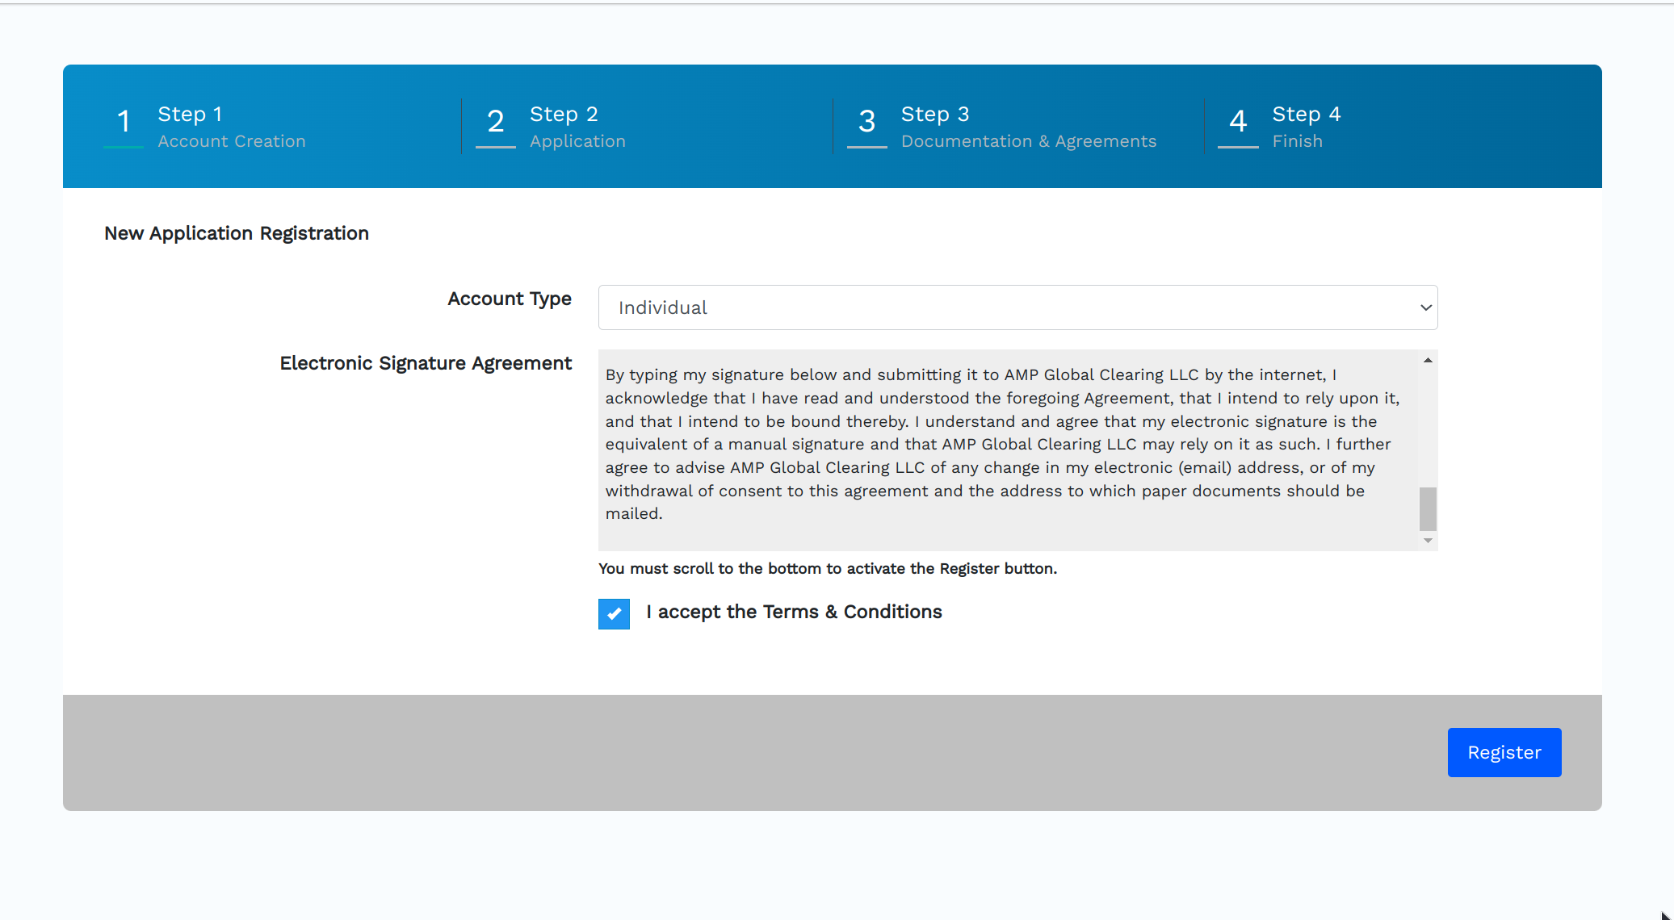Uncheck the Terms & Conditions checkbox
The height and width of the screenshot is (920, 1674).
[614, 613]
